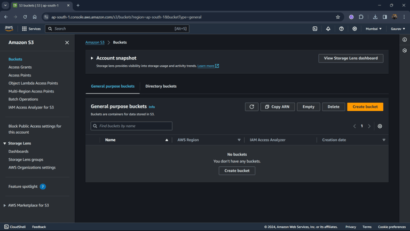Open a new browser tab
Screen dimensions: 410x231
tap(78, 5)
